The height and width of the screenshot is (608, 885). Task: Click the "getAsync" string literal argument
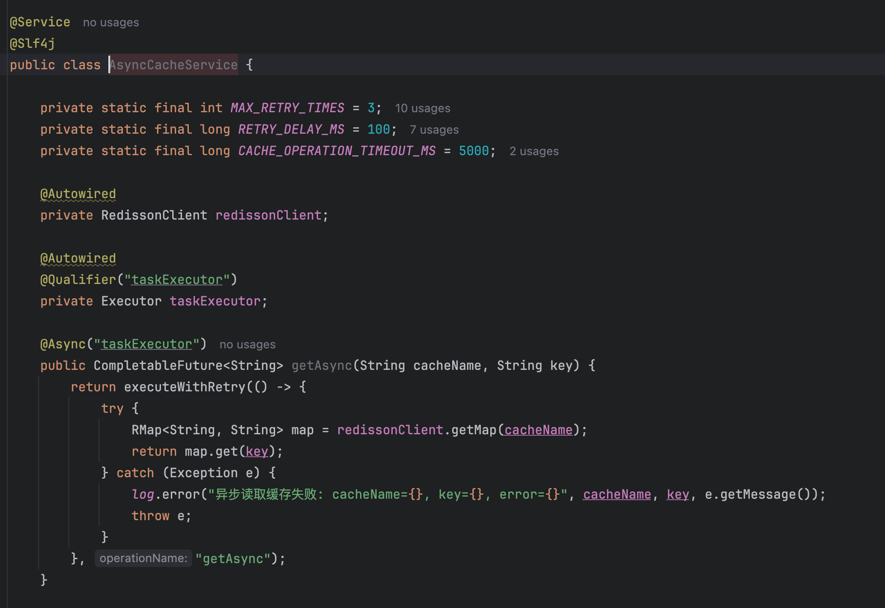[233, 559]
